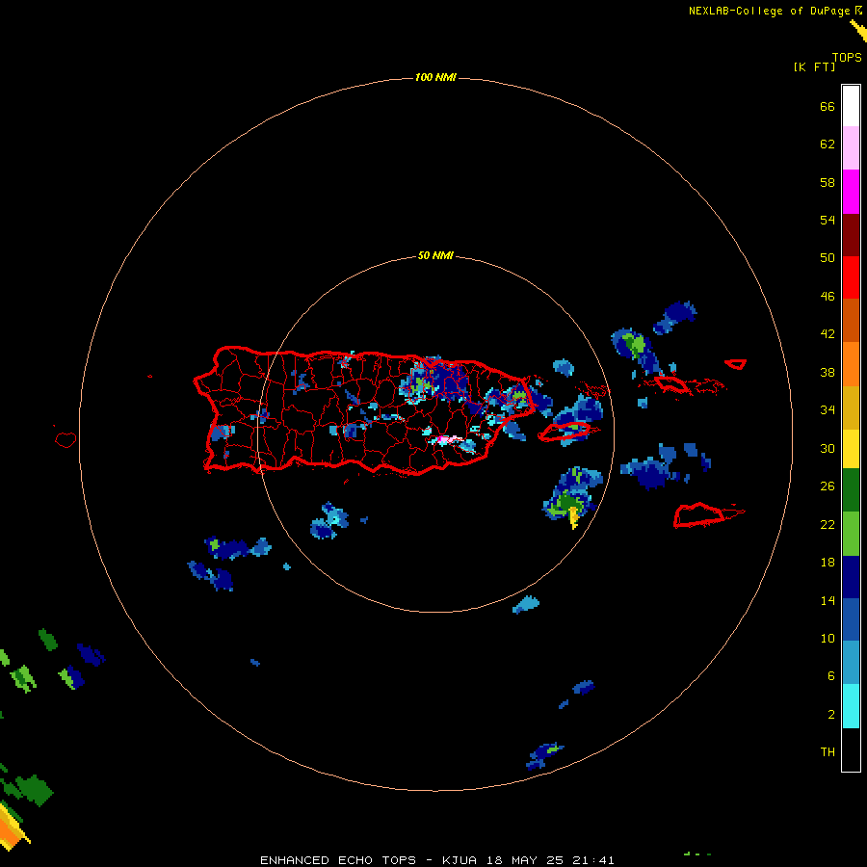Click the legend value "2"
Image resolution: width=867 pixels, height=867 pixels.
click(x=830, y=715)
